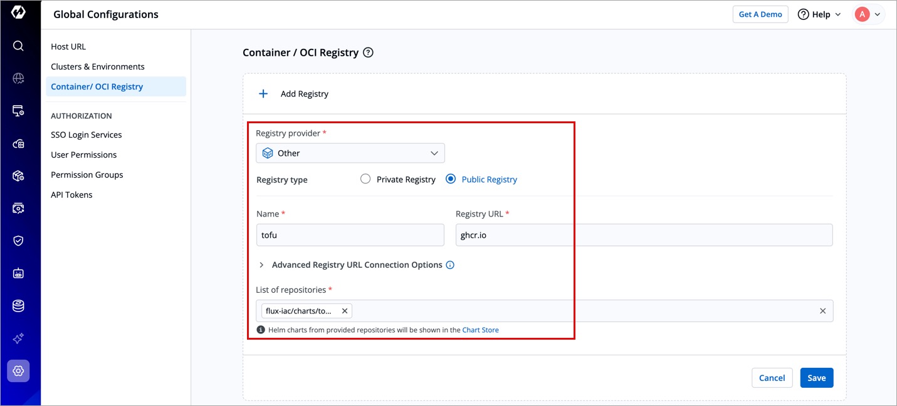Screen dimensions: 897x406
Task: Open the Registry provider dropdown
Action: click(x=350, y=153)
